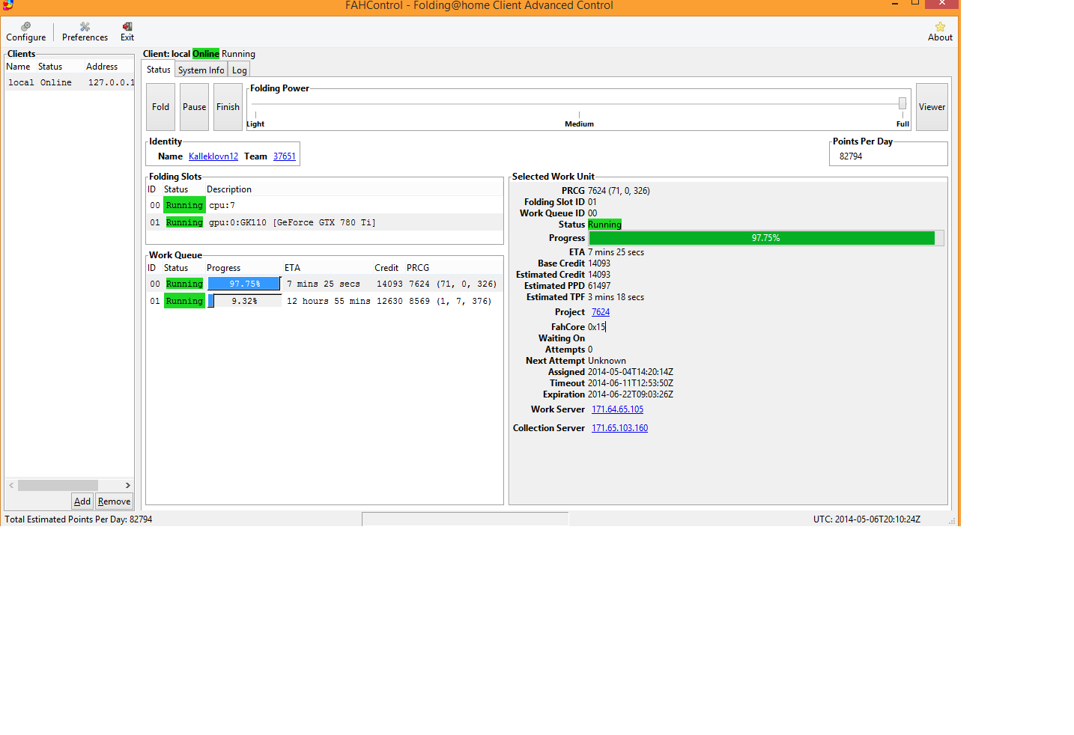Switch to the System Info tab
This screenshot has height=735, width=1074.
(201, 70)
